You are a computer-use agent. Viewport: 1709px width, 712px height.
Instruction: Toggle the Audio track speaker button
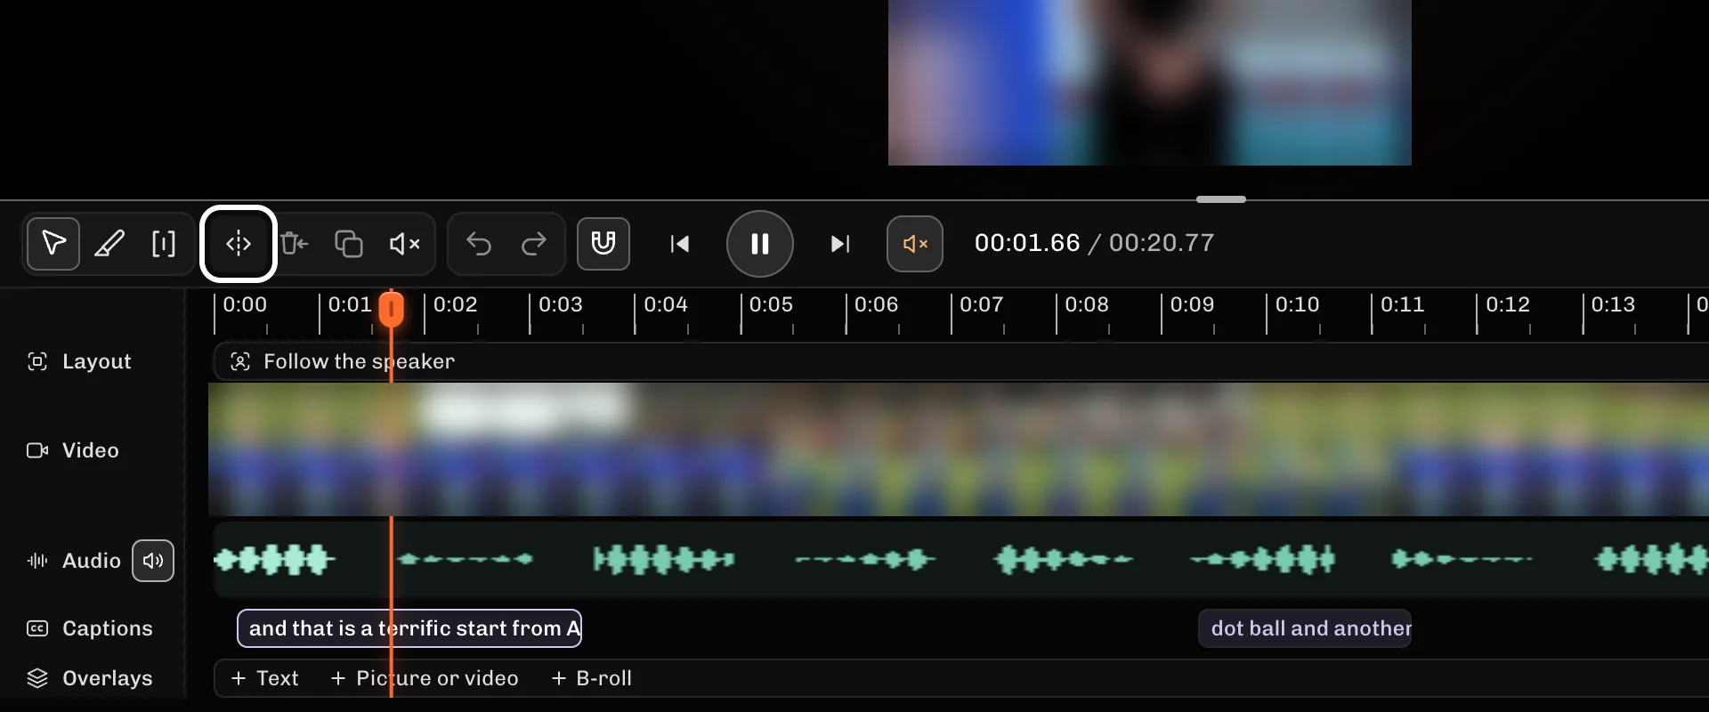(x=153, y=561)
